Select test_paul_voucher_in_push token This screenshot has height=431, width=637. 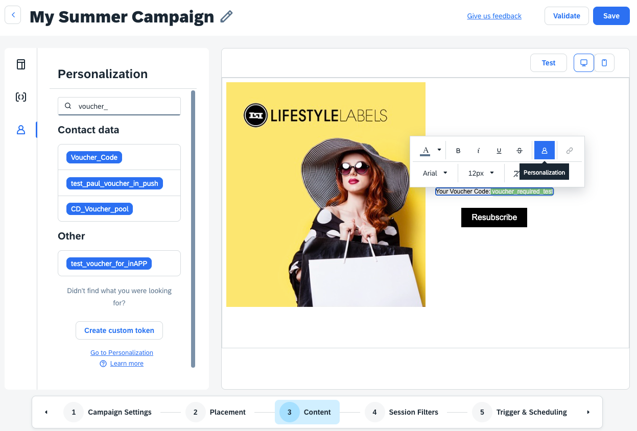(x=114, y=183)
